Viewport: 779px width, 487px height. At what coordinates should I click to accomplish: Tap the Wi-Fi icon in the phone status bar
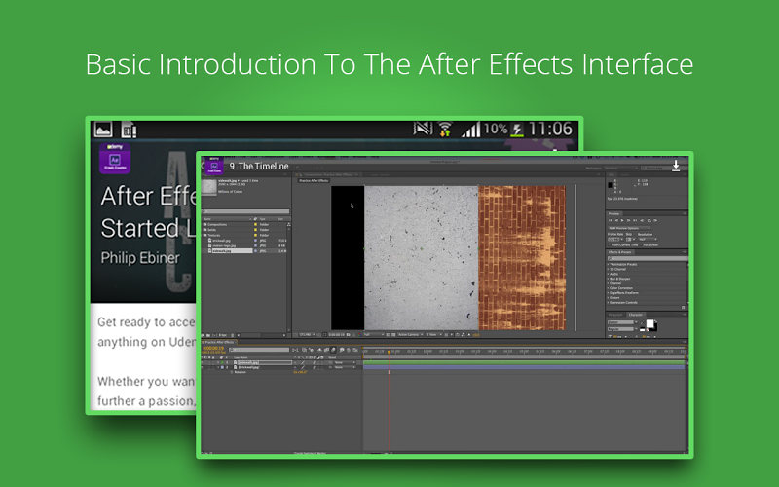[x=445, y=130]
